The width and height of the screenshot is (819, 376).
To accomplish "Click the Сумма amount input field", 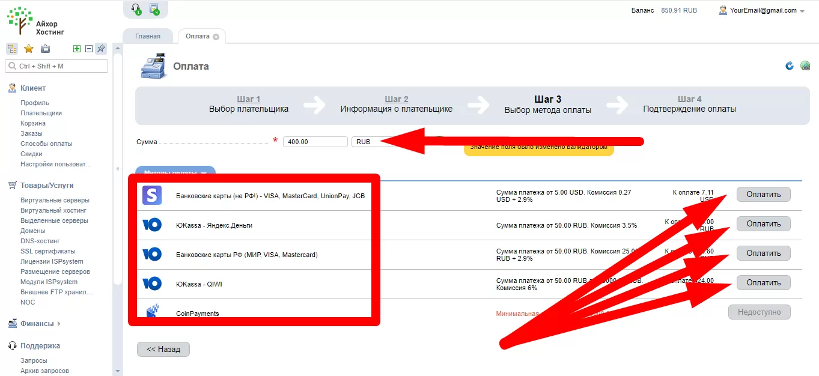I will pyautogui.click(x=315, y=142).
